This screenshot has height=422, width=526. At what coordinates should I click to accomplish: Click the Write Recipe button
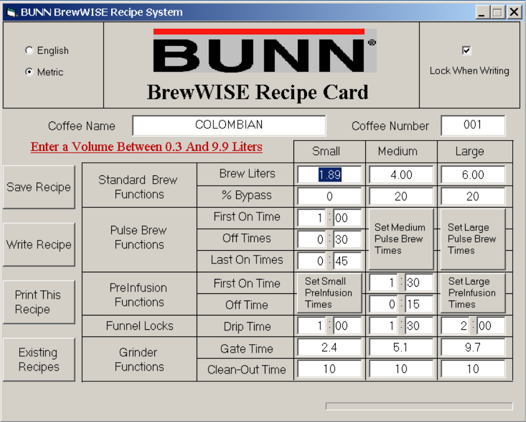39,245
